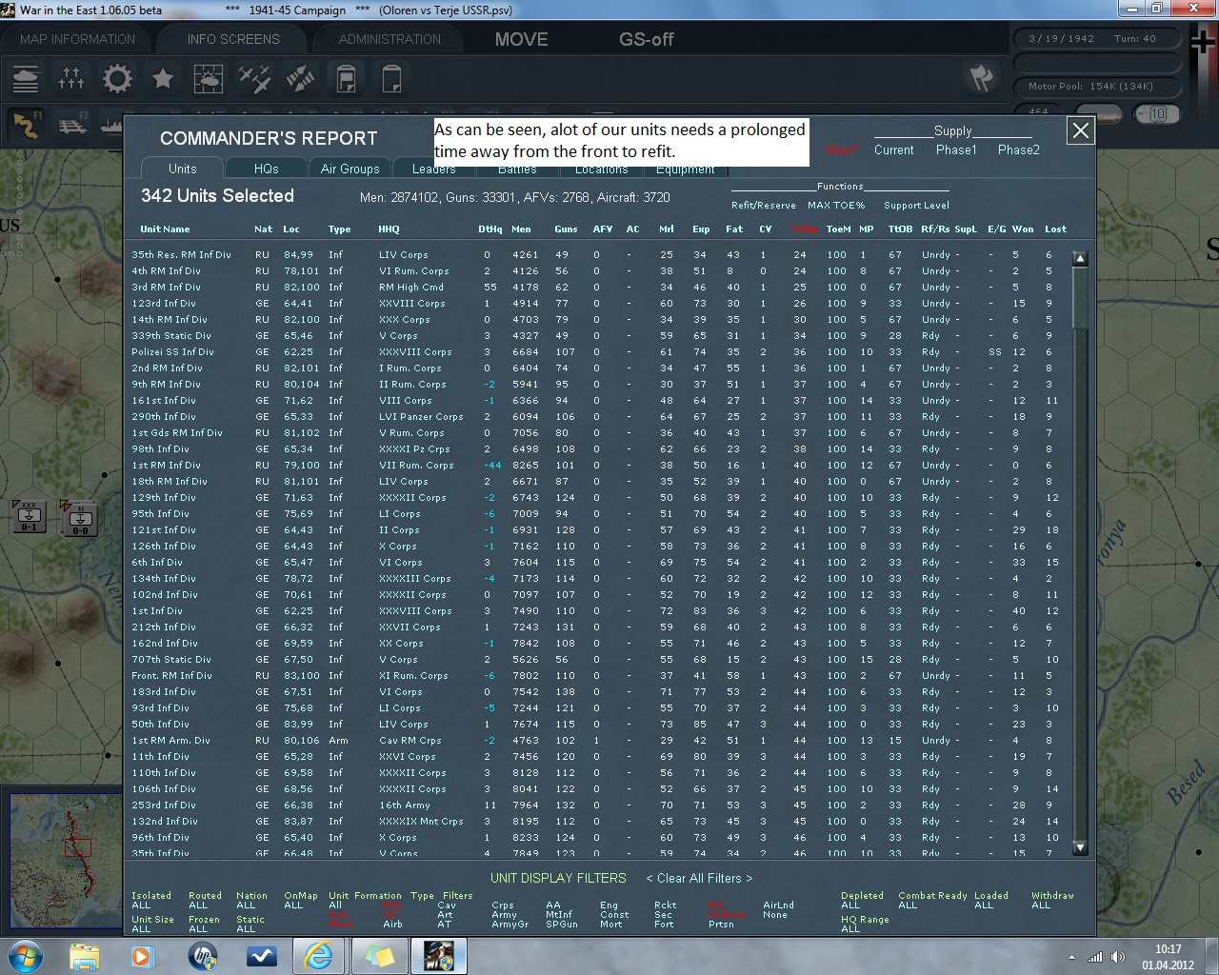
Task: Toggle the ArmyGr filter
Action: click(x=510, y=924)
